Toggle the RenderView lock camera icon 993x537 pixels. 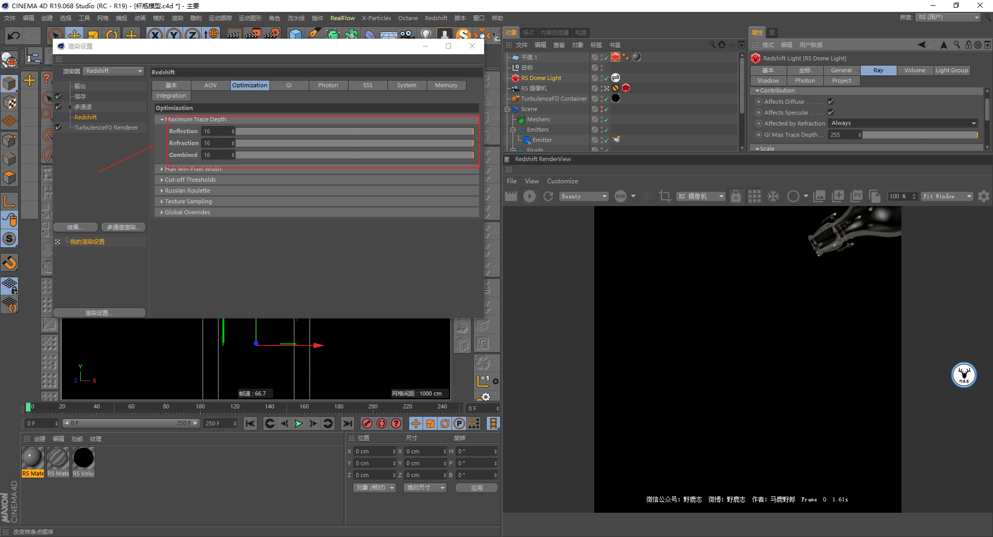[x=735, y=196]
